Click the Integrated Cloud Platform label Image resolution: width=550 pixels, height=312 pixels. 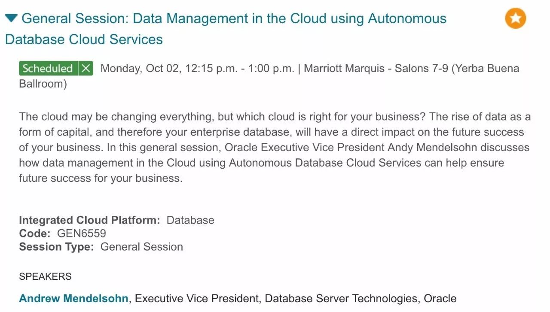(89, 220)
